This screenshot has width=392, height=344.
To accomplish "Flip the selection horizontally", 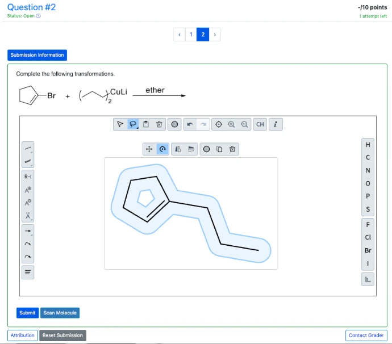I will coord(178,149).
